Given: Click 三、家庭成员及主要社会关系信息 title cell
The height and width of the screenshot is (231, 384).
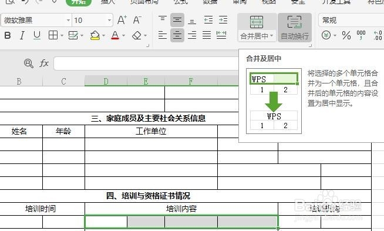Looking at the screenshot, I should tap(148, 119).
